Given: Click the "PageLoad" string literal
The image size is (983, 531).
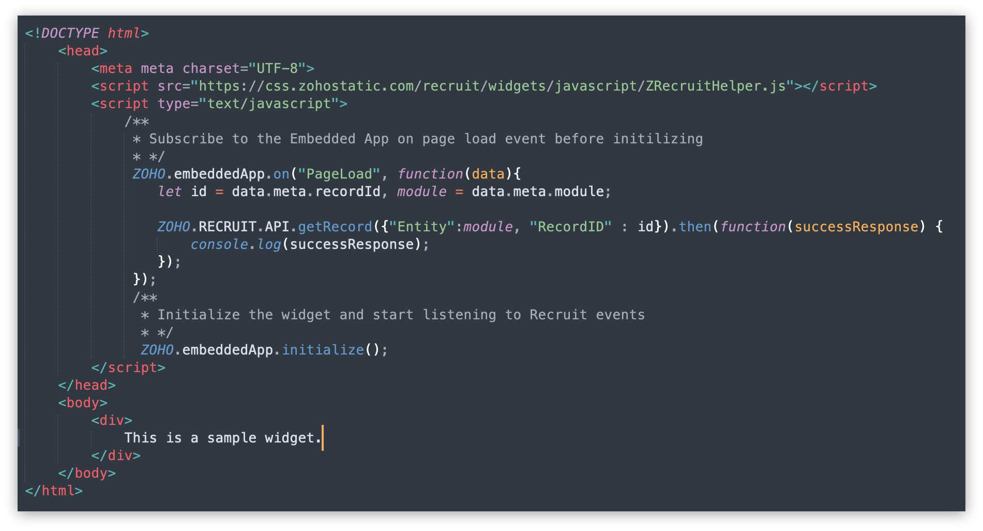Looking at the screenshot, I should click(x=339, y=174).
